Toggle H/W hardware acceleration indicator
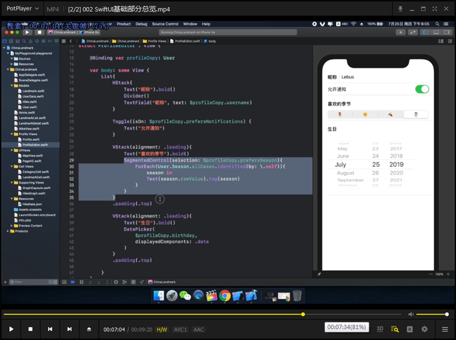 162,330
